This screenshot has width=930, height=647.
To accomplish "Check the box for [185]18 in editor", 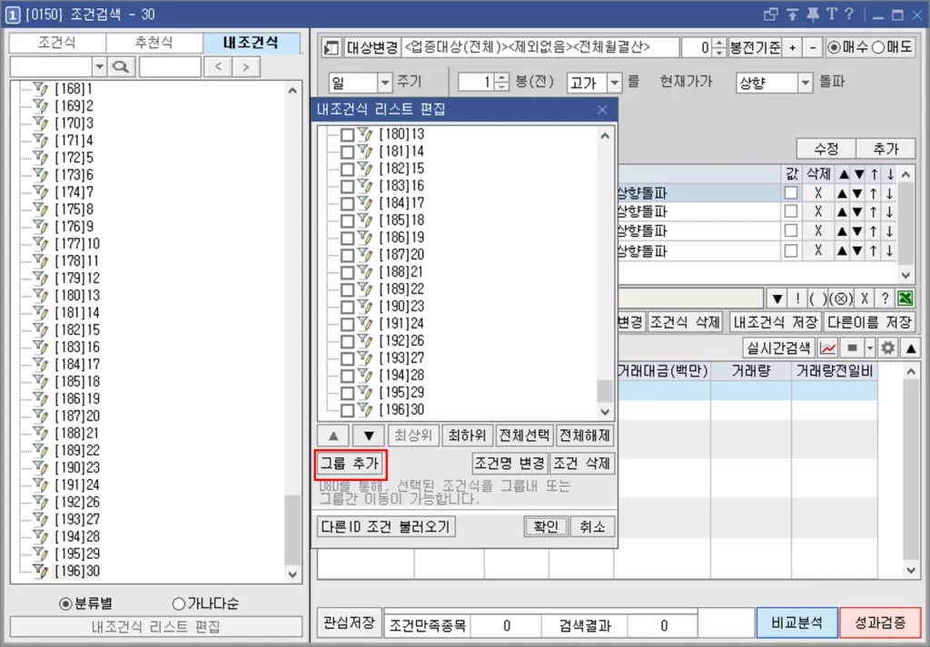I will (348, 221).
